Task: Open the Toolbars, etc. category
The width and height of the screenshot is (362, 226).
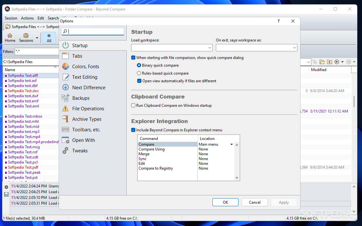Action: pos(93,130)
